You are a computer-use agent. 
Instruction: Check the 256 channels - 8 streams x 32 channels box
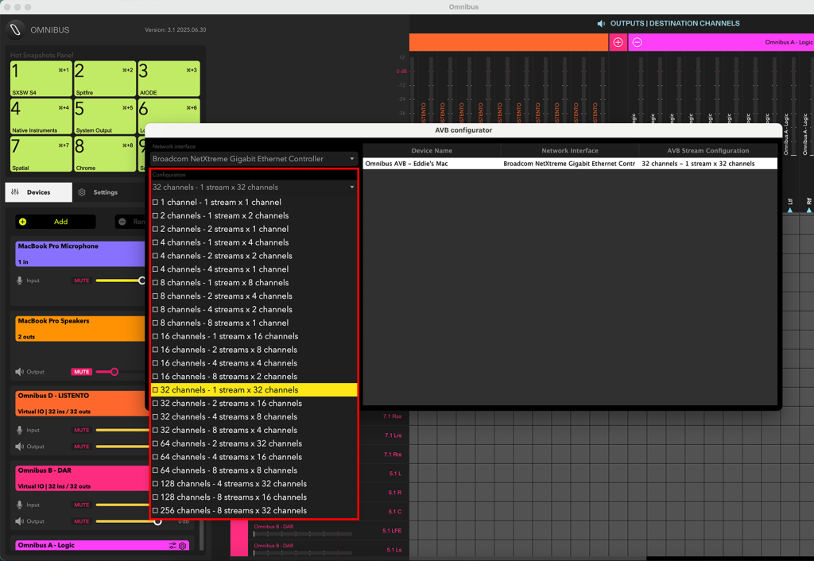coord(155,511)
